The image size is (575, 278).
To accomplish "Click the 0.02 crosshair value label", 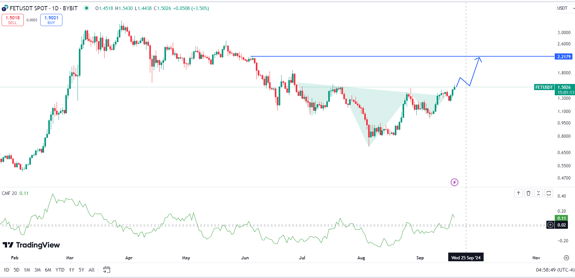I will (x=562, y=225).
